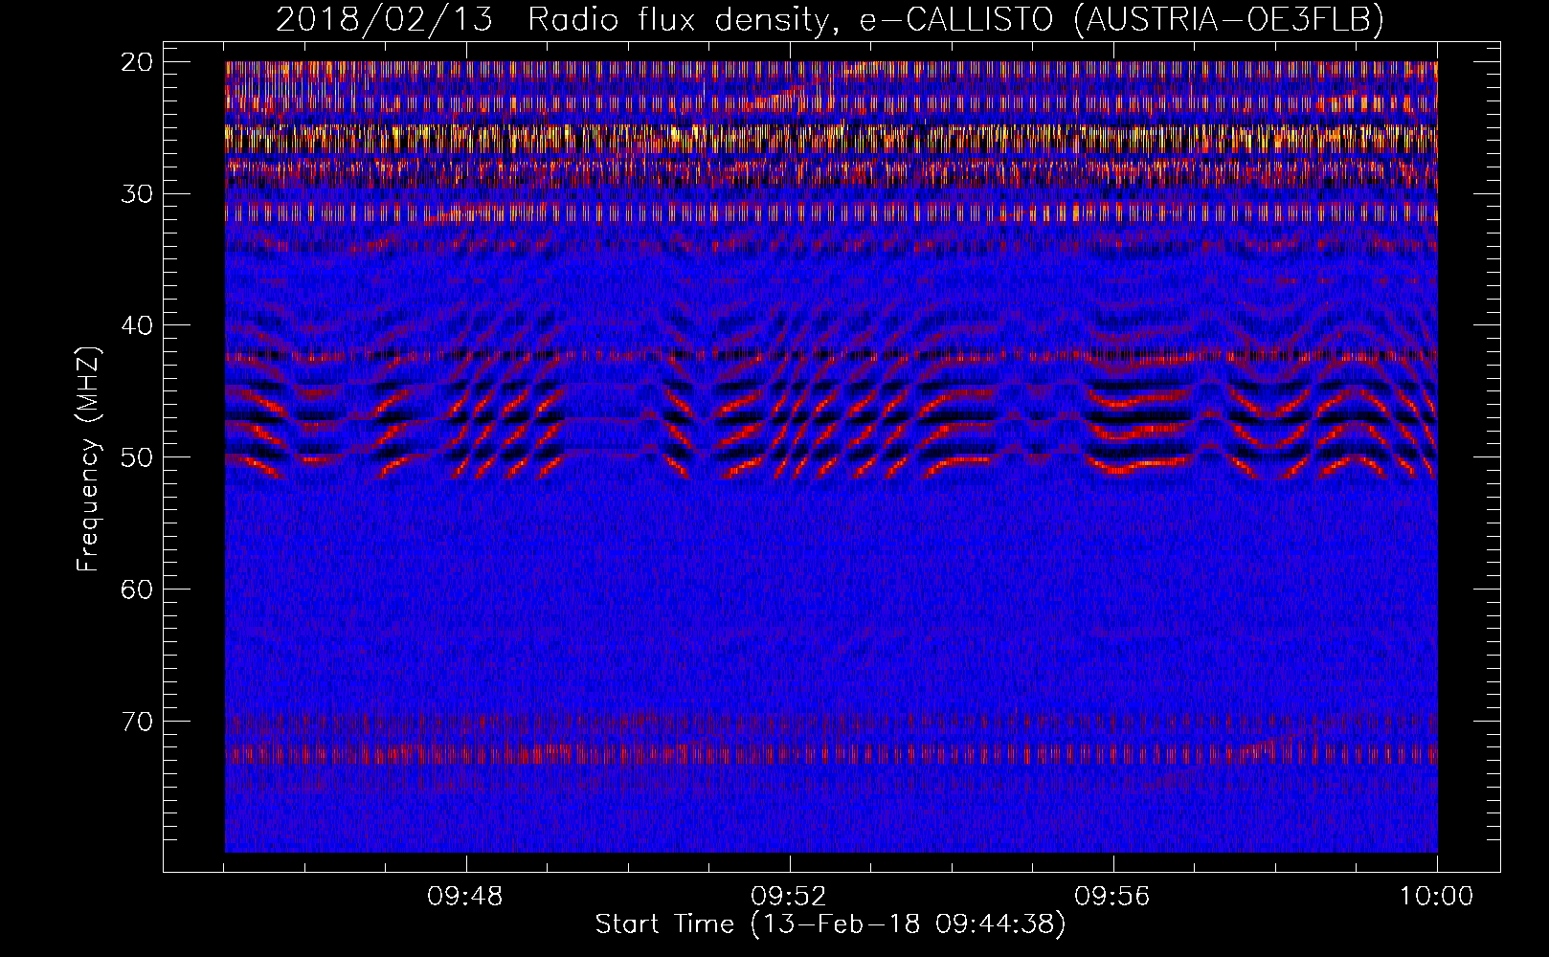Select the 70 frequency tick label
The image size is (1549, 957).
[x=138, y=721]
